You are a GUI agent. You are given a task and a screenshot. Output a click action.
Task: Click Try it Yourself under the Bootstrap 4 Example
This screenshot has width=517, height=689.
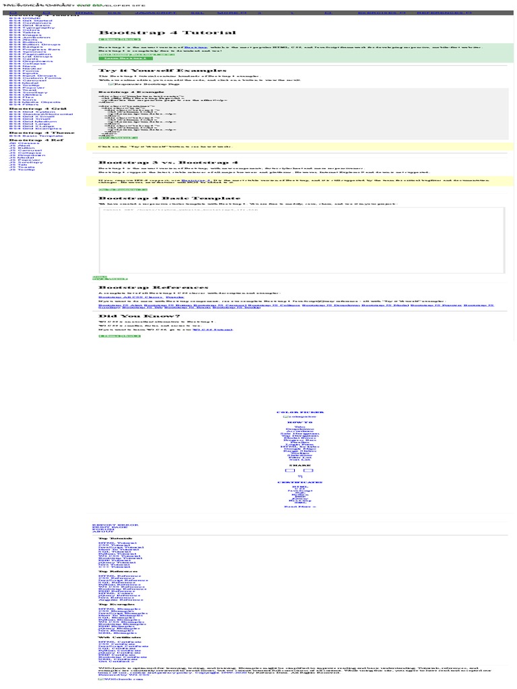[118, 138]
